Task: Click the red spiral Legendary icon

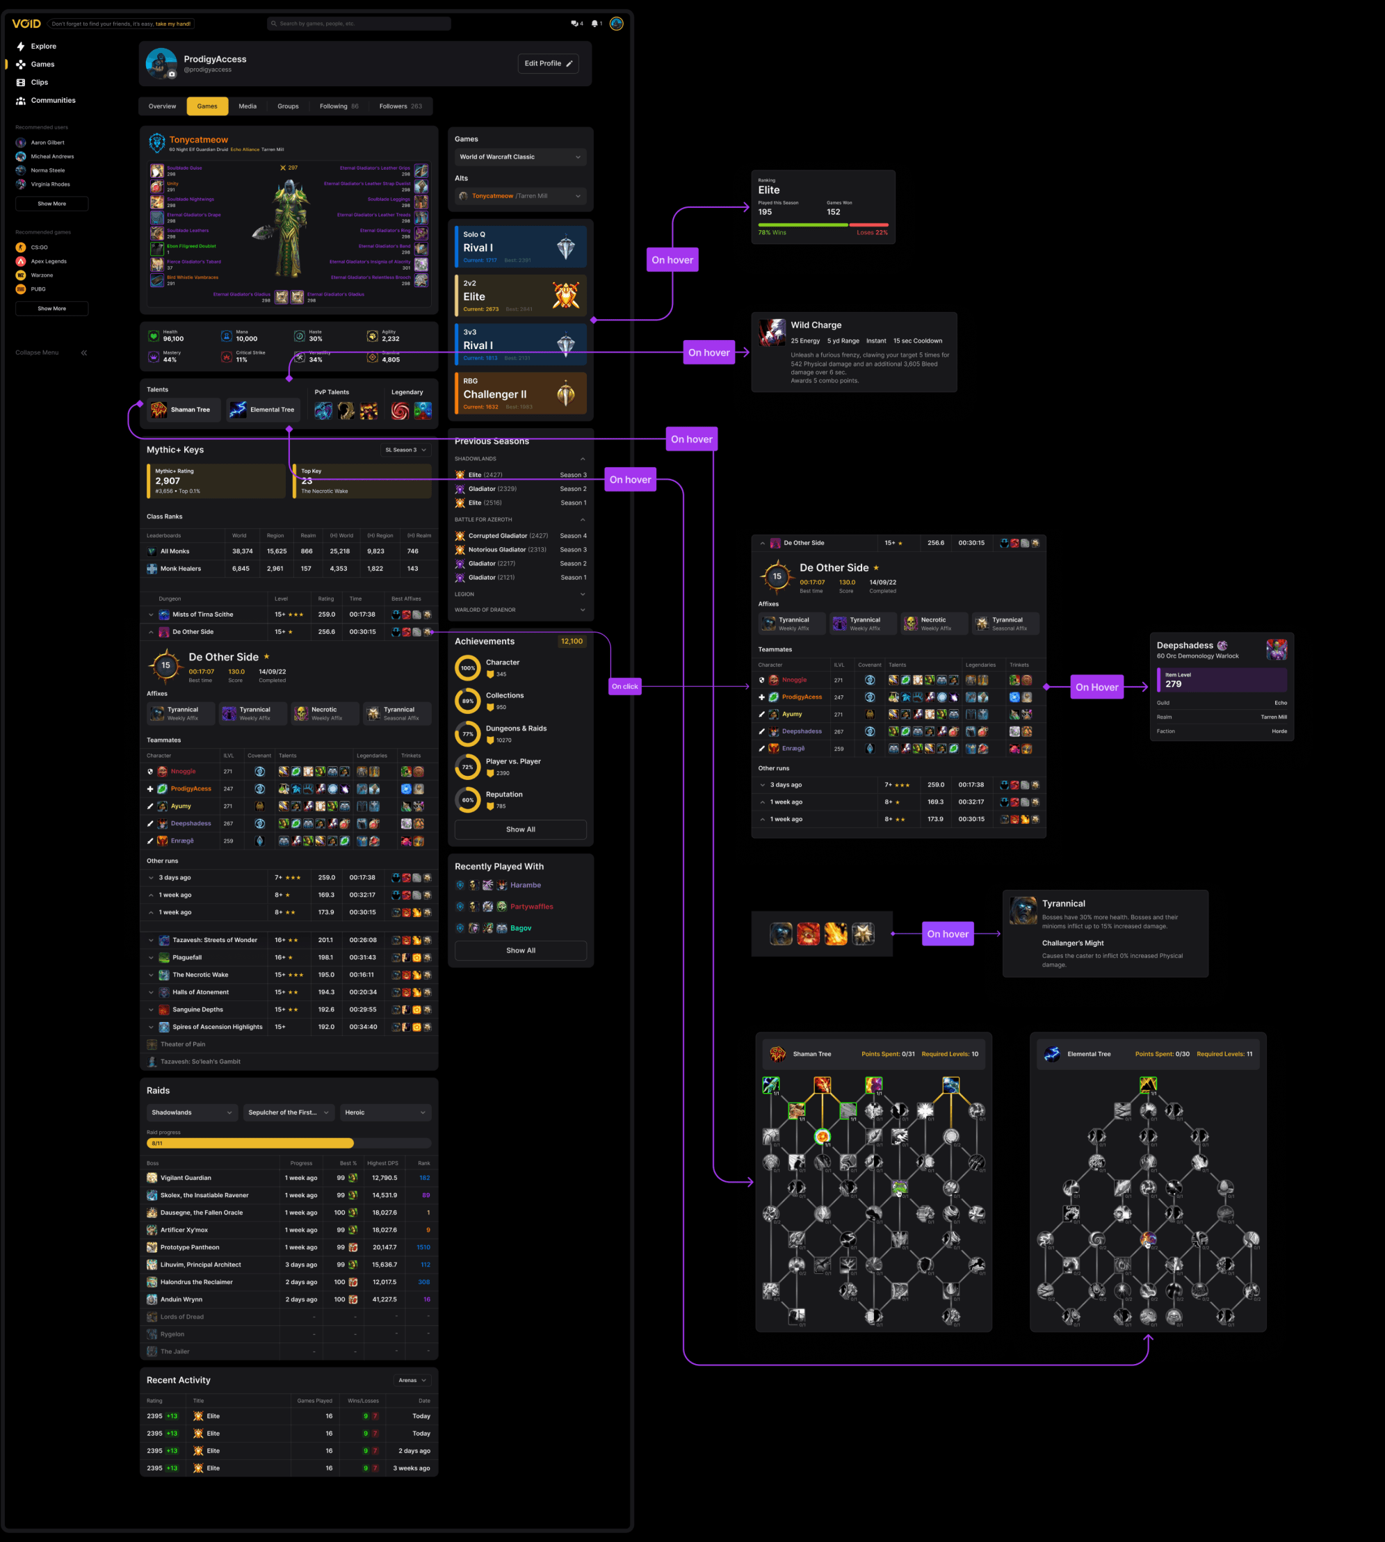Action: click(x=400, y=411)
